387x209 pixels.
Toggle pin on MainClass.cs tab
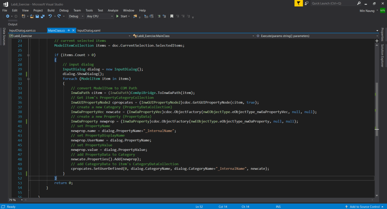click(x=68, y=30)
